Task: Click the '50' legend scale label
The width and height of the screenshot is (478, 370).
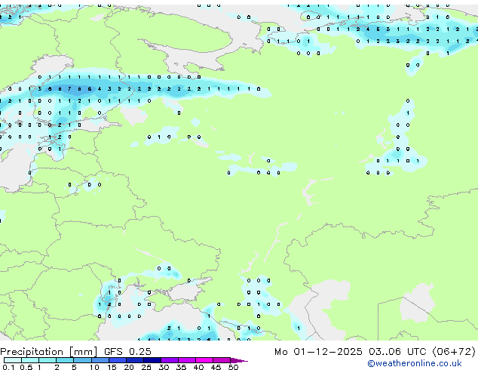Action: (x=233, y=367)
